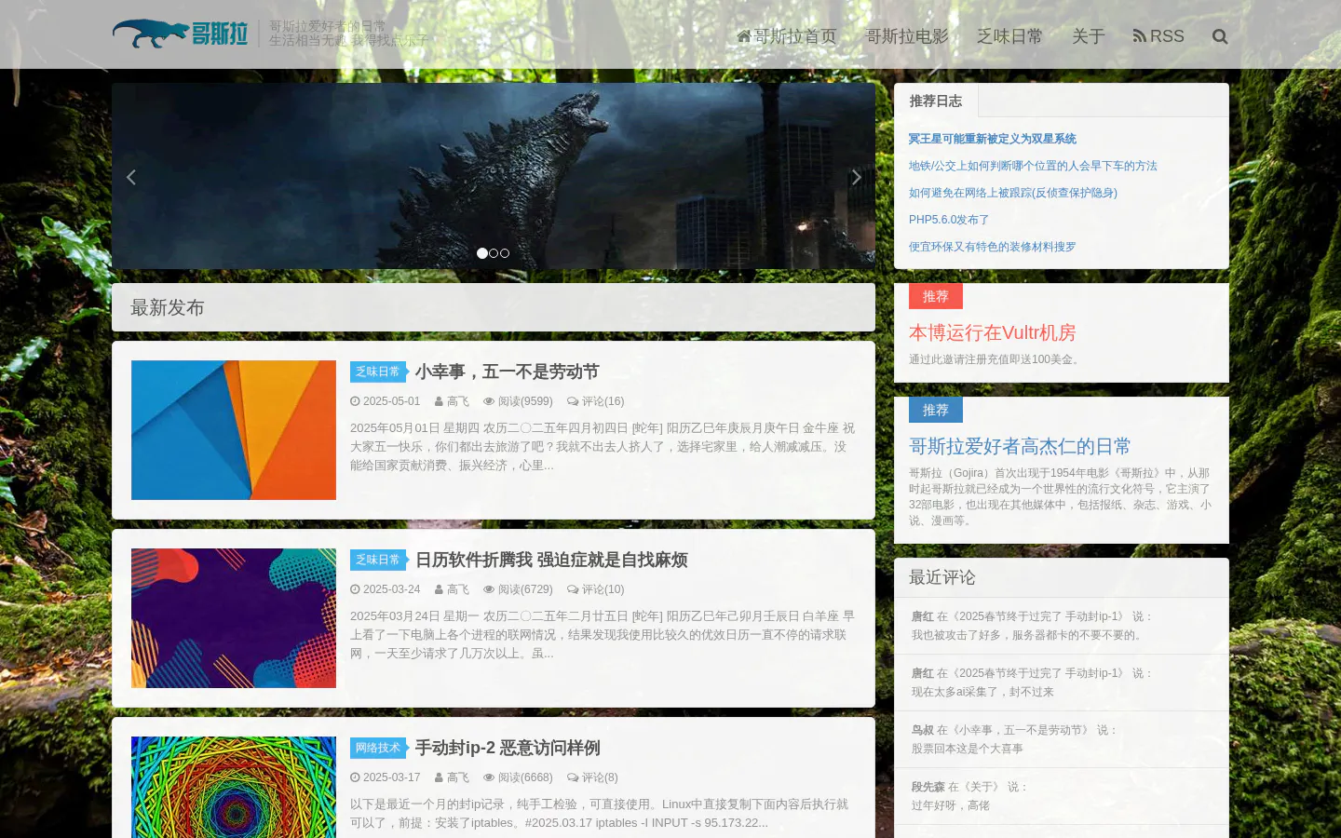Image resolution: width=1341 pixels, height=838 pixels.
Task: Open 如何避免在网络上被跟踪 article link
Action: click(x=1013, y=193)
